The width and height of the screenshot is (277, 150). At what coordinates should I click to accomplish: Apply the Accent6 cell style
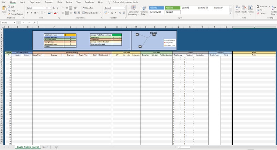coord(173,8)
